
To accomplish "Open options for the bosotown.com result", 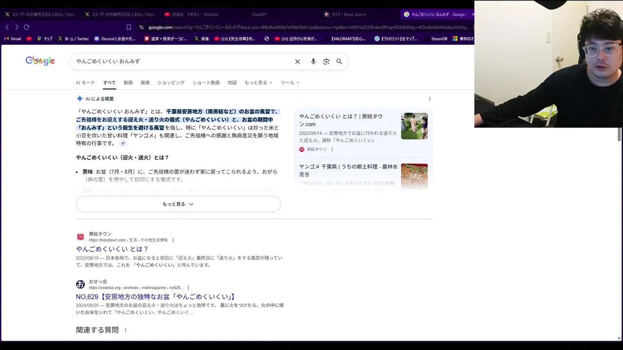I will (x=173, y=240).
